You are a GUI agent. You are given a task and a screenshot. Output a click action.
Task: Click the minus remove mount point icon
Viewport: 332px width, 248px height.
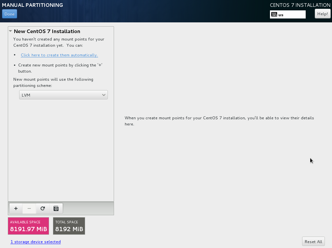pos(29,208)
